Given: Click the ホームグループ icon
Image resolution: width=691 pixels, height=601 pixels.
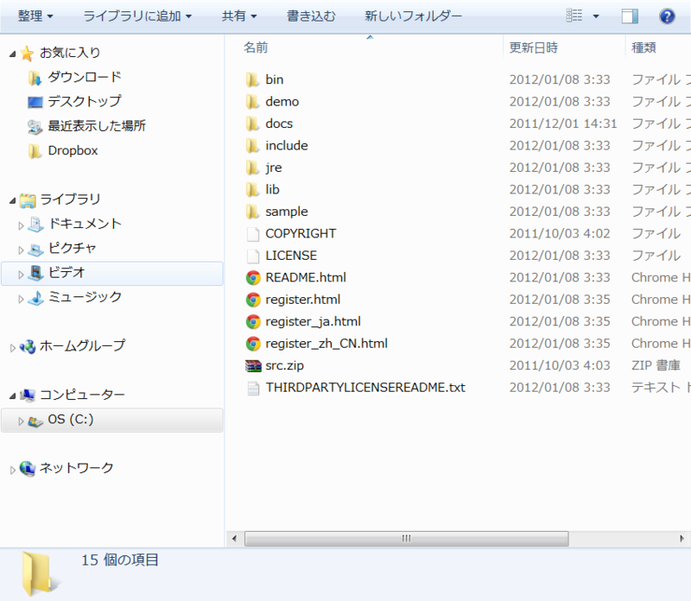Looking at the screenshot, I should point(28,347).
